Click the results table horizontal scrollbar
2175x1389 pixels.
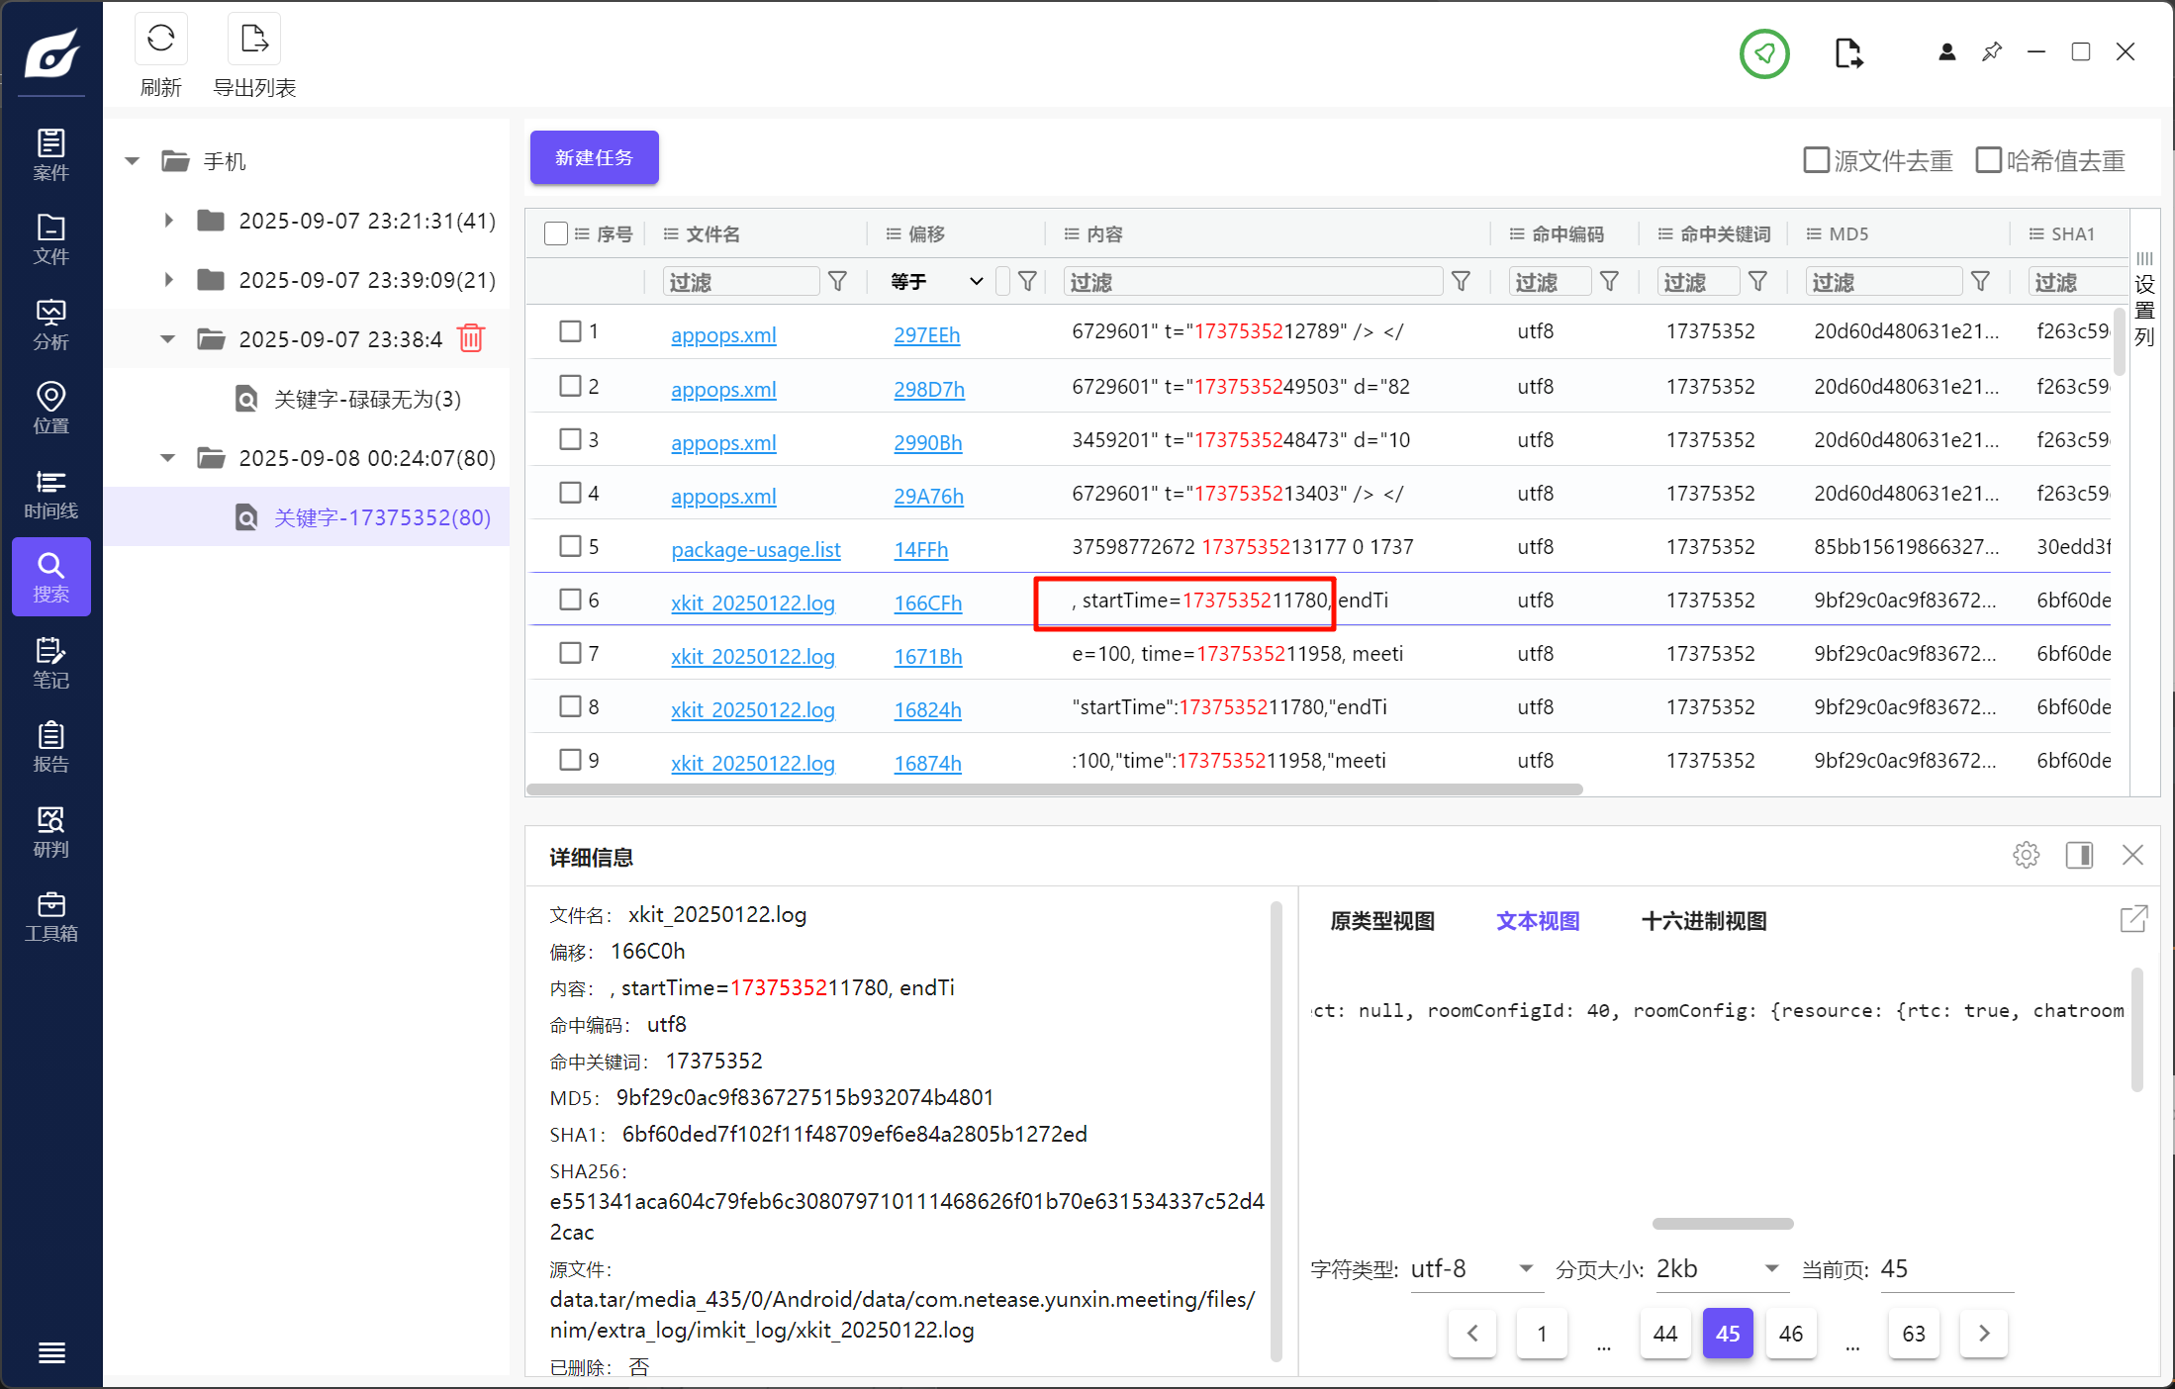pyautogui.click(x=1054, y=789)
